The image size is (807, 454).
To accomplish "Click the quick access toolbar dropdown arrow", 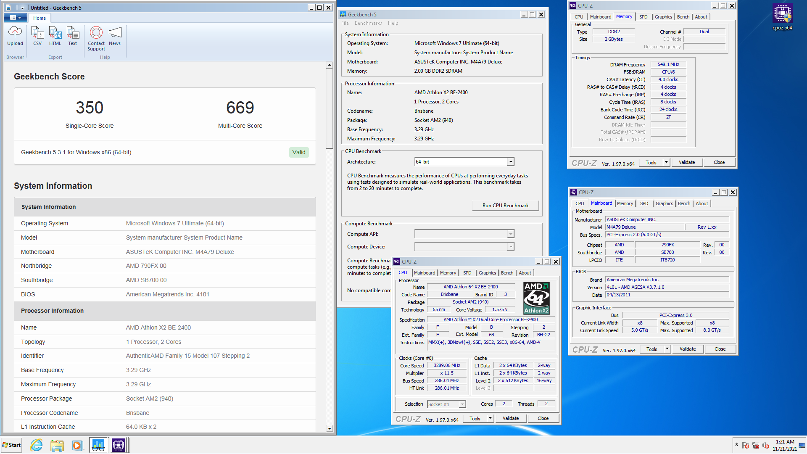I will click(22, 8).
